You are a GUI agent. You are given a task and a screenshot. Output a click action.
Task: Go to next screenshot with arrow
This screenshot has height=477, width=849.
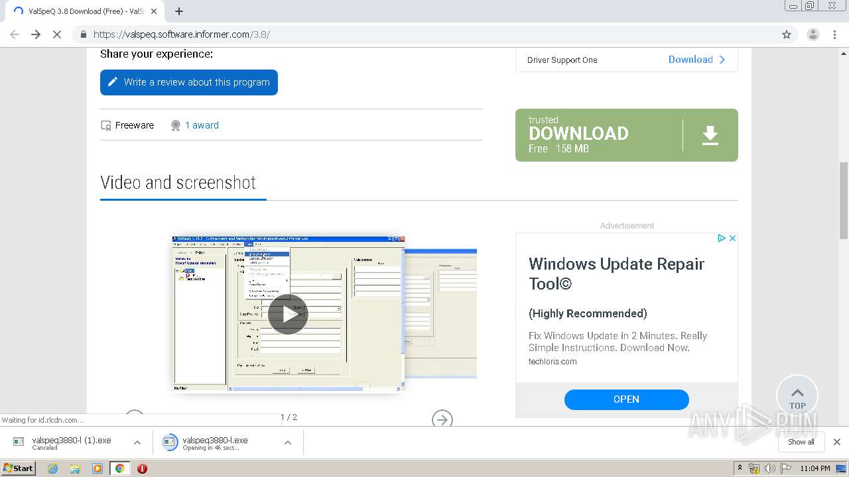click(x=442, y=419)
